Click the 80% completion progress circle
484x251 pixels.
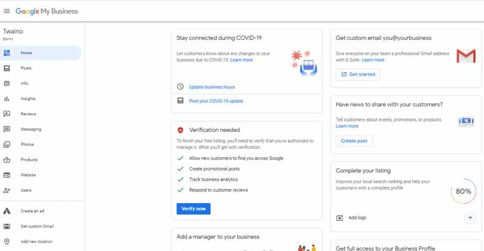click(x=463, y=191)
